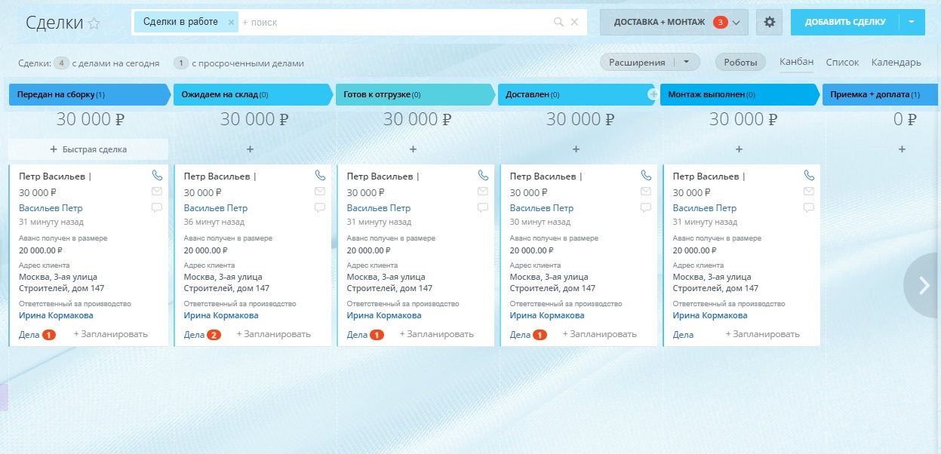Open Ирина Кормакова in Ожидаем на склад card

click(220, 316)
